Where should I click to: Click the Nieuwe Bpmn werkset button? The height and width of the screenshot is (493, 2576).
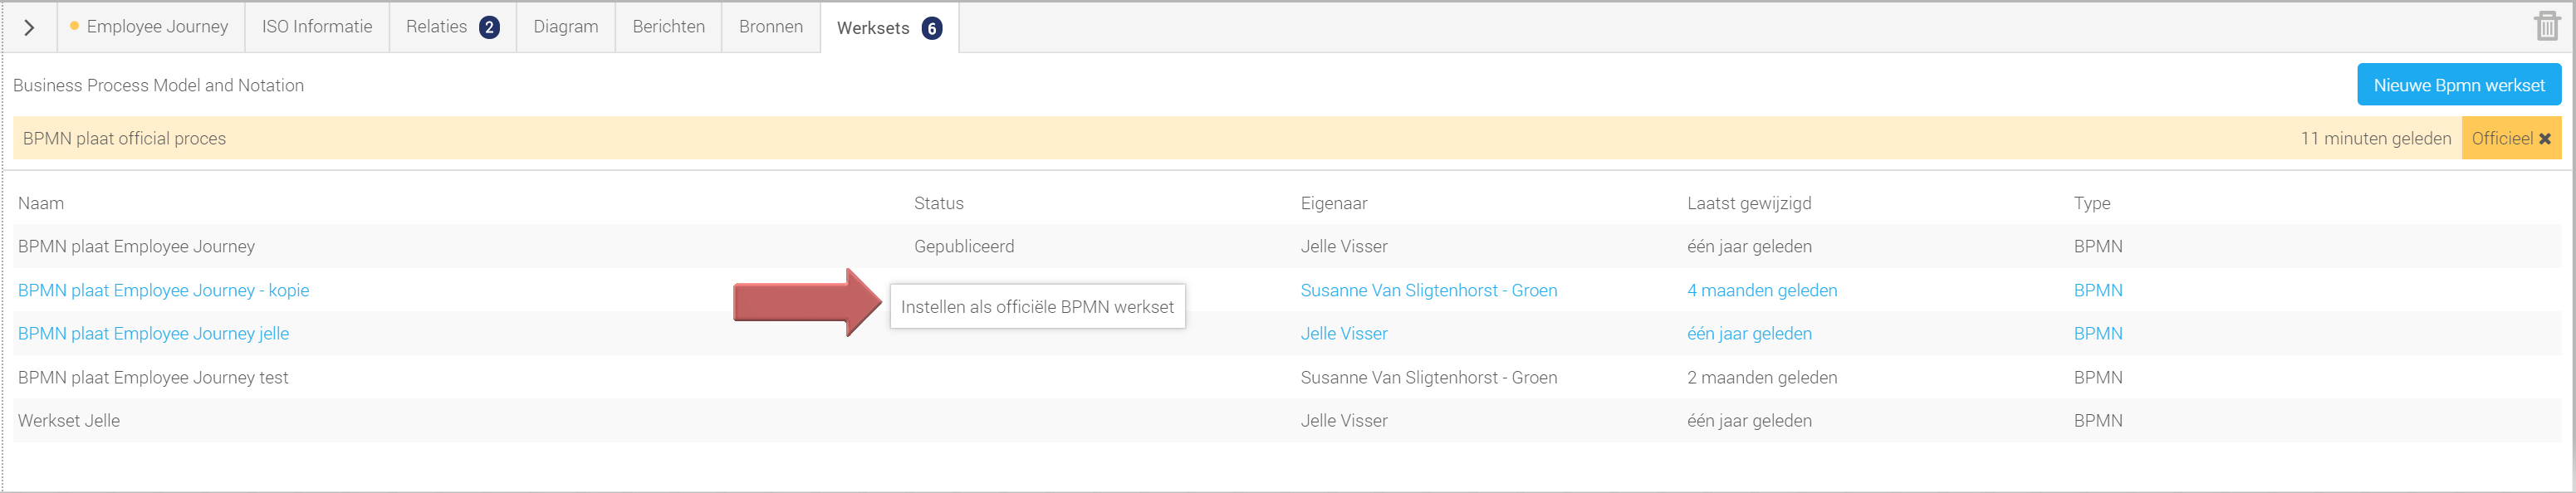[x=2458, y=85]
